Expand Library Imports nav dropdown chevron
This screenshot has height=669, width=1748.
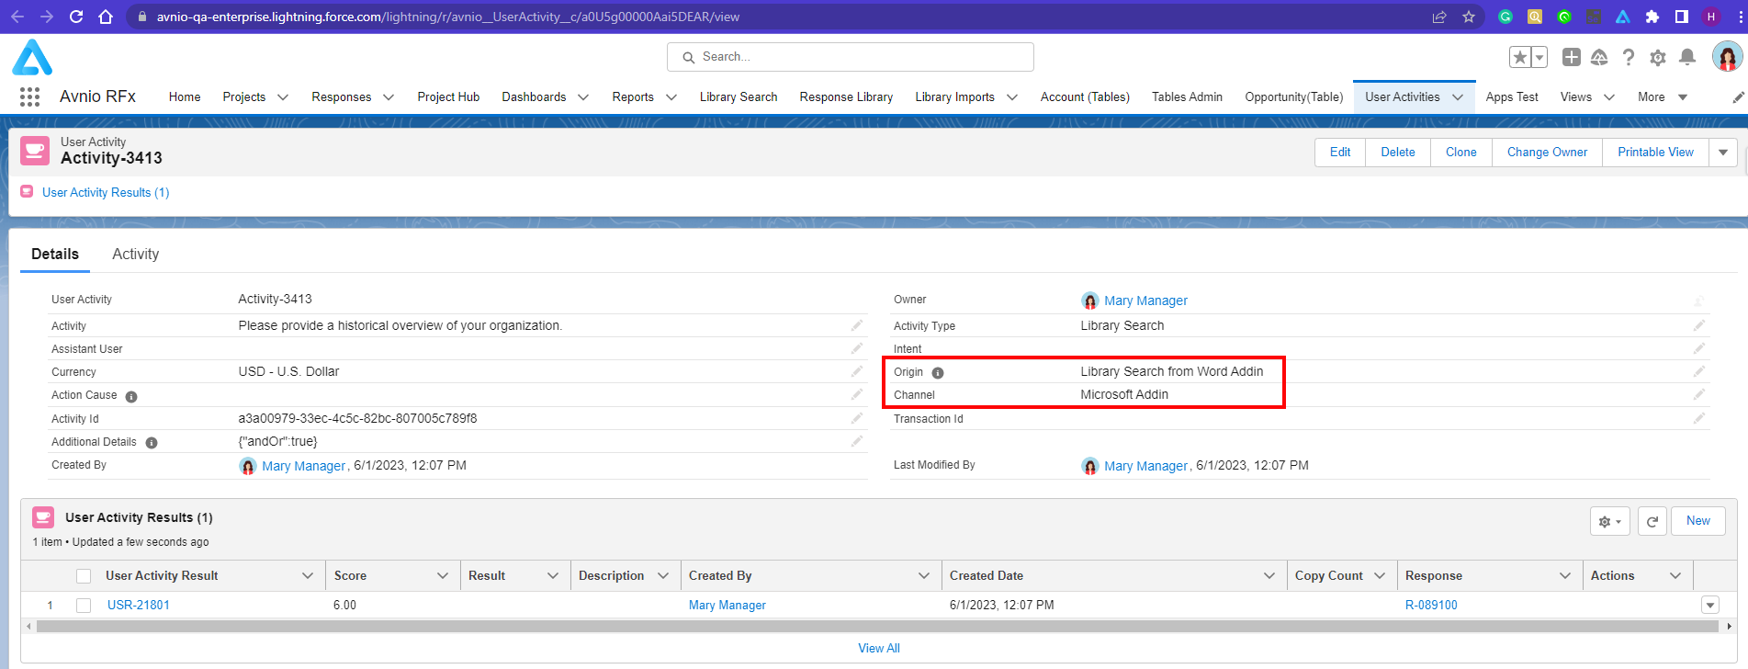point(1012,97)
